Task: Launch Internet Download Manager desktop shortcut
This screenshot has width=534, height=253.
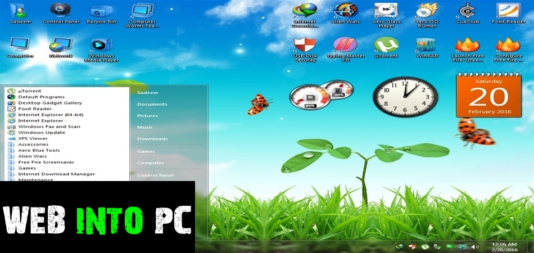Action: click(x=305, y=15)
